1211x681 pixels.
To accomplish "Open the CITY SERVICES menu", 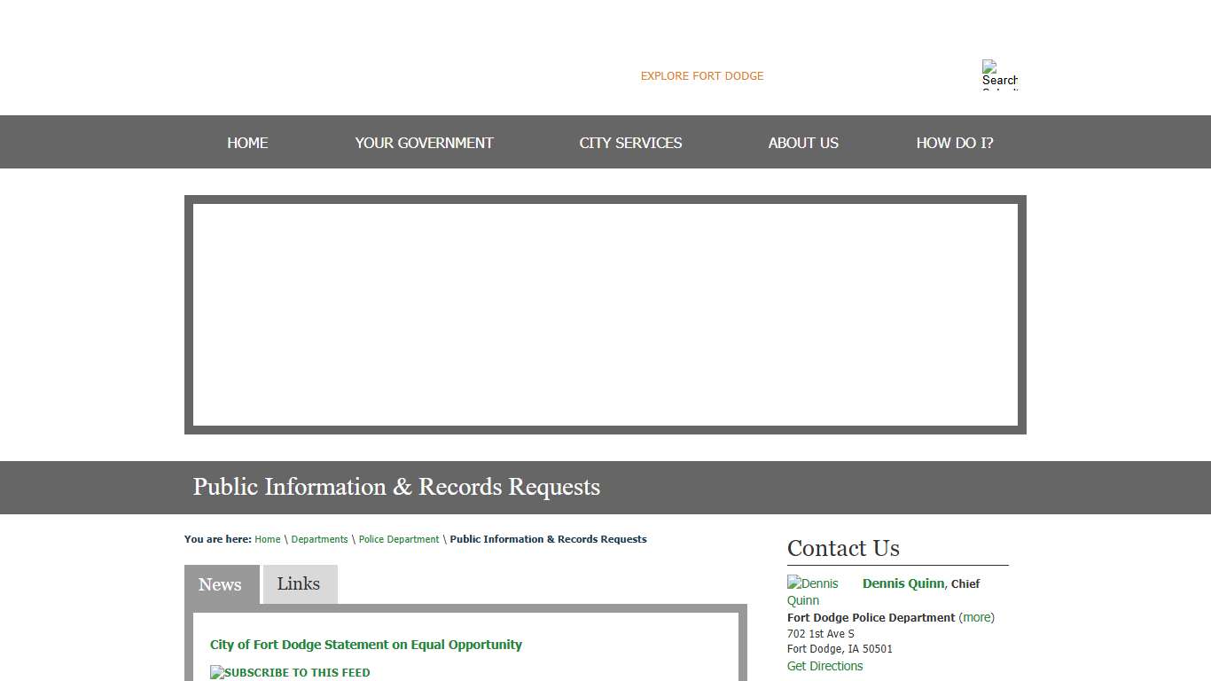I will 630,143.
